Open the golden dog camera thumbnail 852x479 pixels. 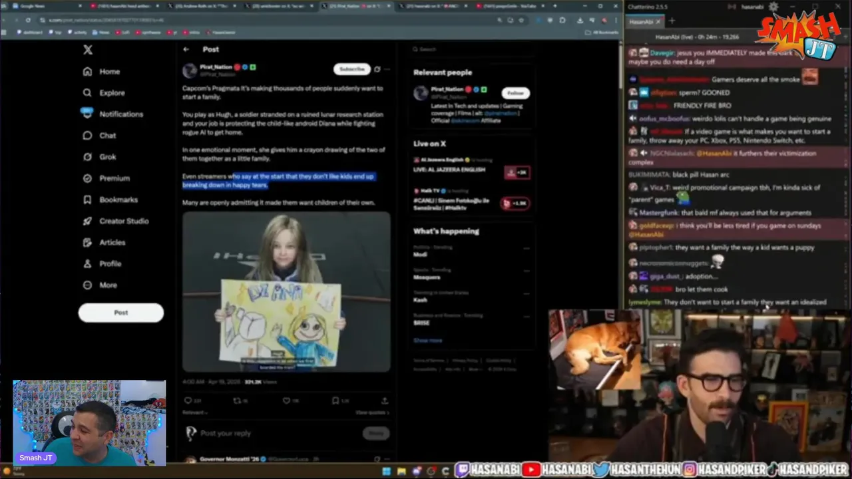[x=596, y=349]
